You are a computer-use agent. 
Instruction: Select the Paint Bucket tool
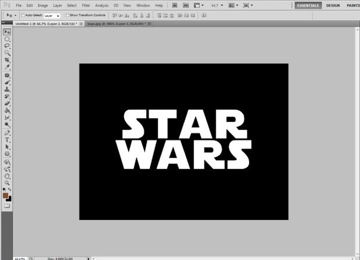7,111
